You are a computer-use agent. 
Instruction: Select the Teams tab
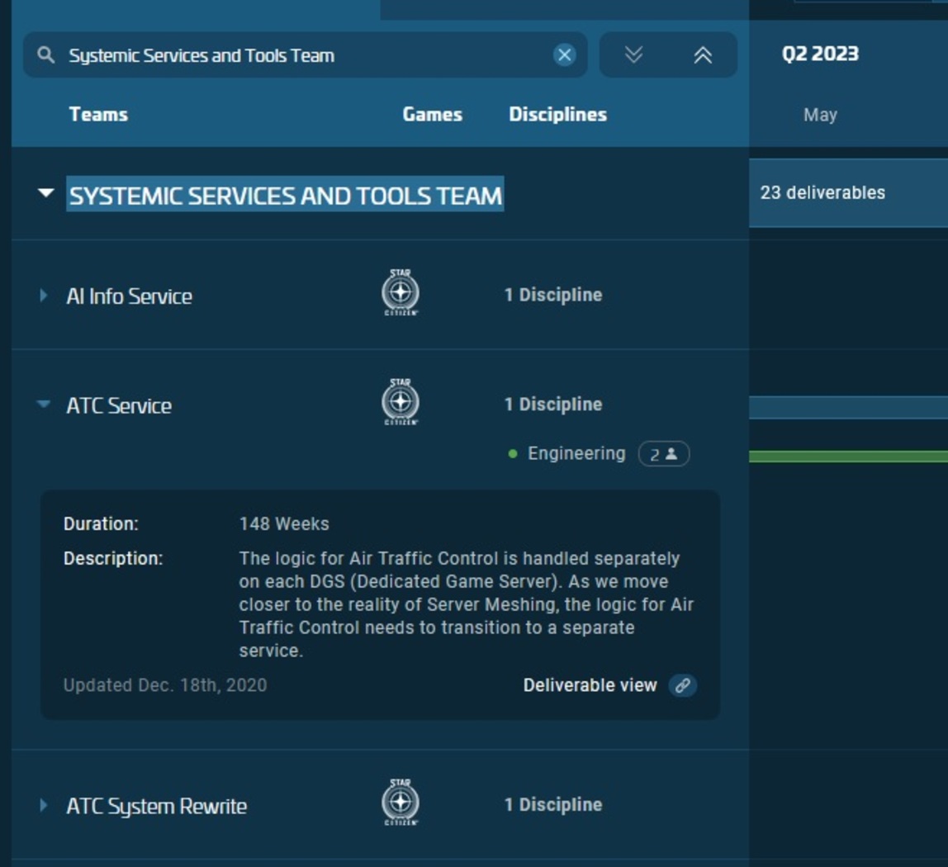tap(98, 114)
